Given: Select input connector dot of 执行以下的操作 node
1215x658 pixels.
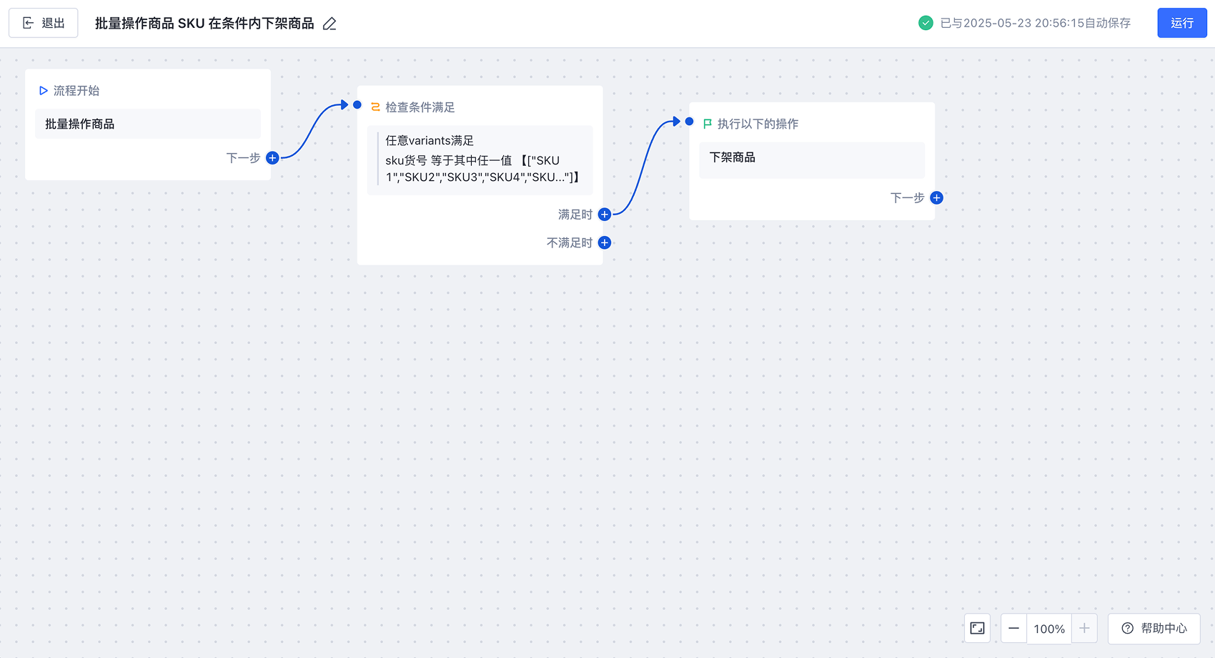Looking at the screenshot, I should click(690, 122).
